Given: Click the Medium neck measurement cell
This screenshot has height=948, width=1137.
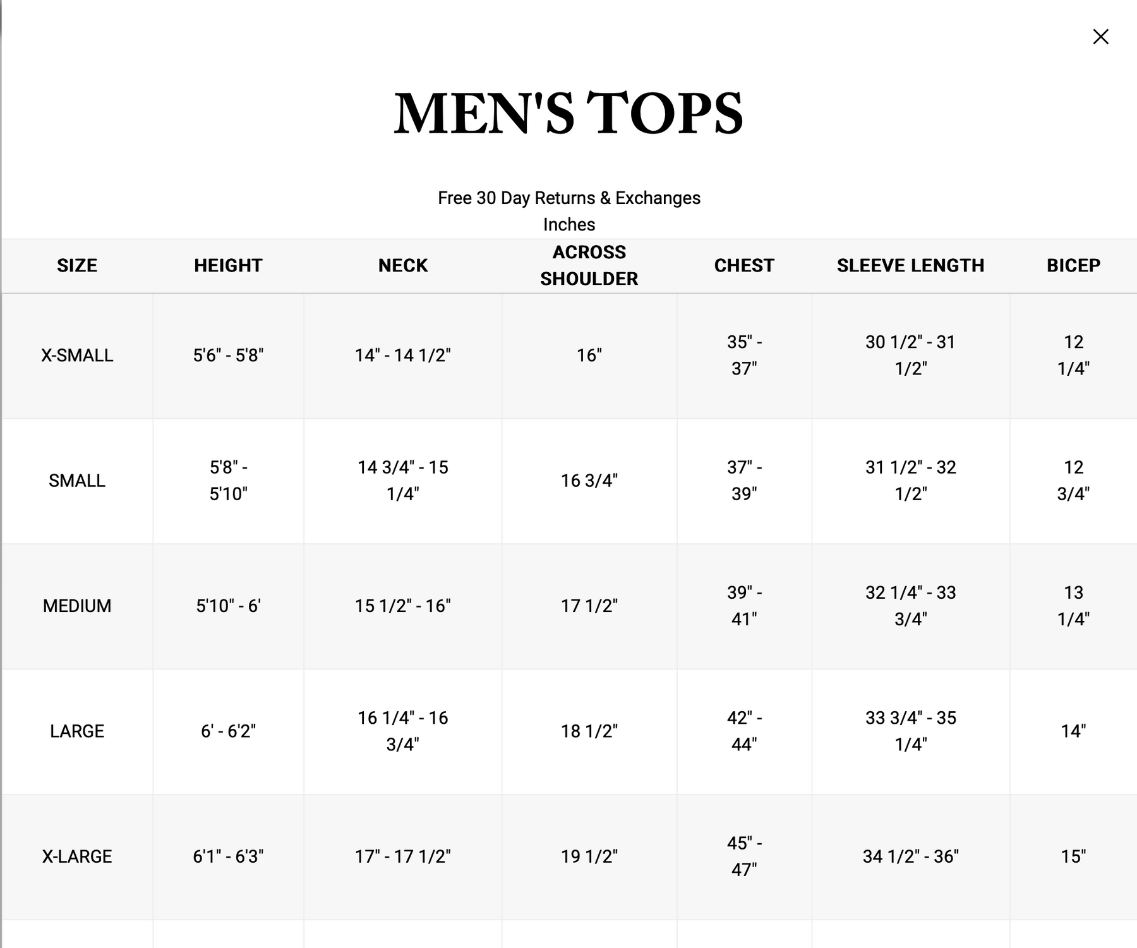Looking at the screenshot, I should [x=403, y=606].
